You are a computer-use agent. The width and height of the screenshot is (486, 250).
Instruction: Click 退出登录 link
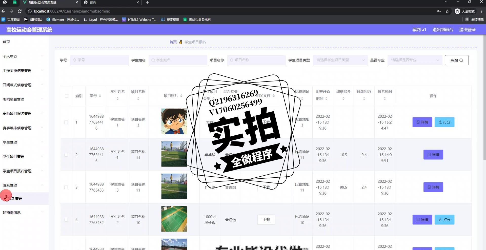pyautogui.click(x=467, y=30)
